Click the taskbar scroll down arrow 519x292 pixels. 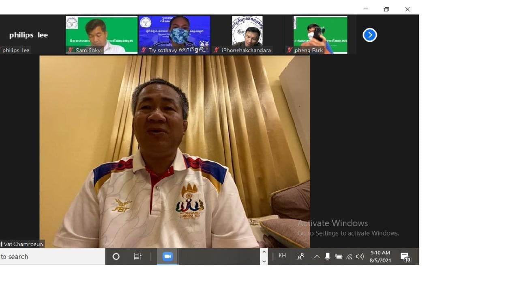[x=264, y=261]
